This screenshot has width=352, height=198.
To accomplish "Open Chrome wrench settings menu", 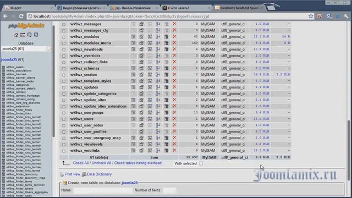I will click(346, 16).
